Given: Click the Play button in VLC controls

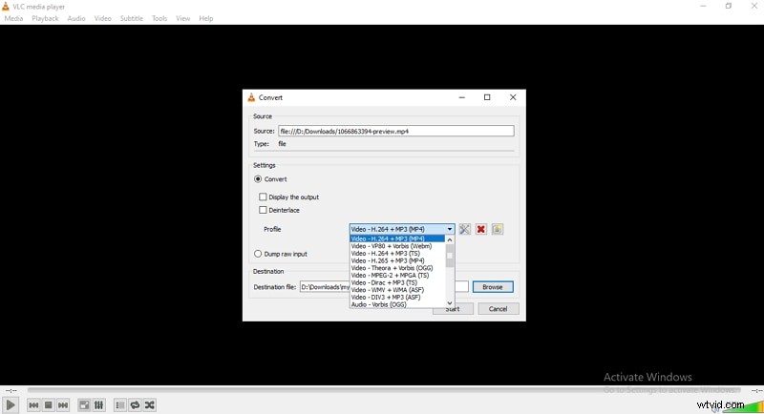Looking at the screenshot, I should pos(11,404).
